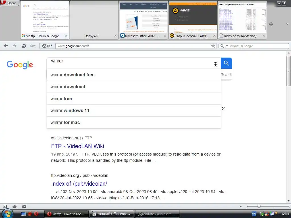
Task: Open the Windows Start menu
Action: [x=7, y=214]
